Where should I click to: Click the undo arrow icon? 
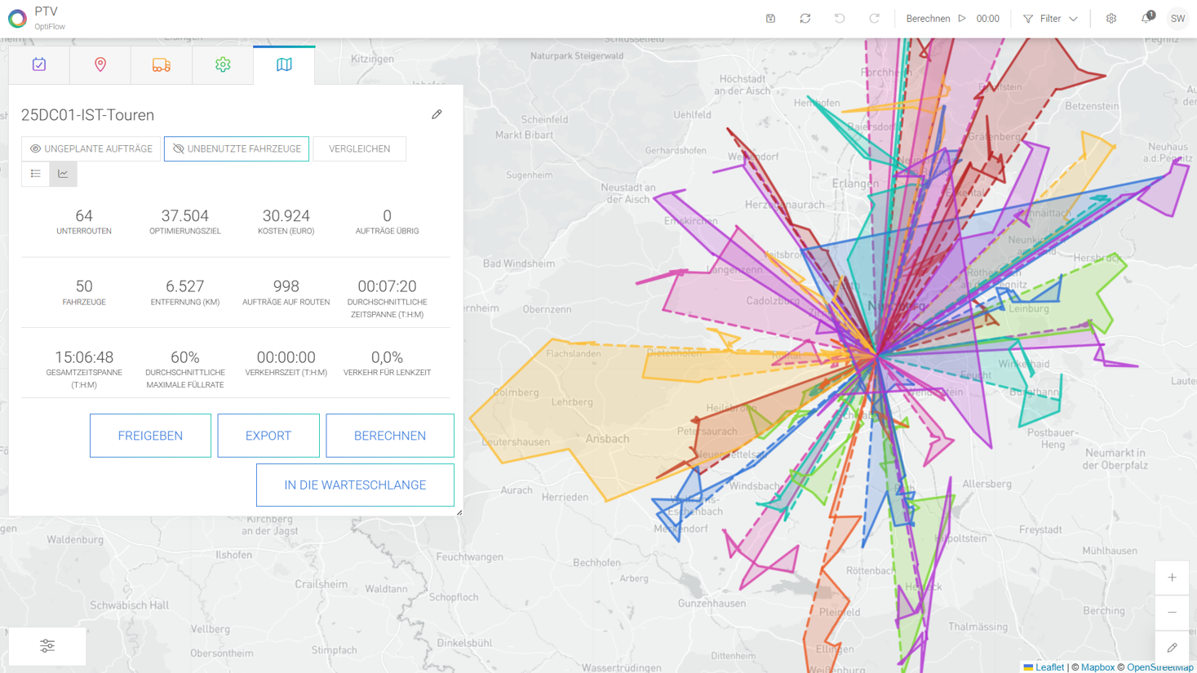coord(840,19)
